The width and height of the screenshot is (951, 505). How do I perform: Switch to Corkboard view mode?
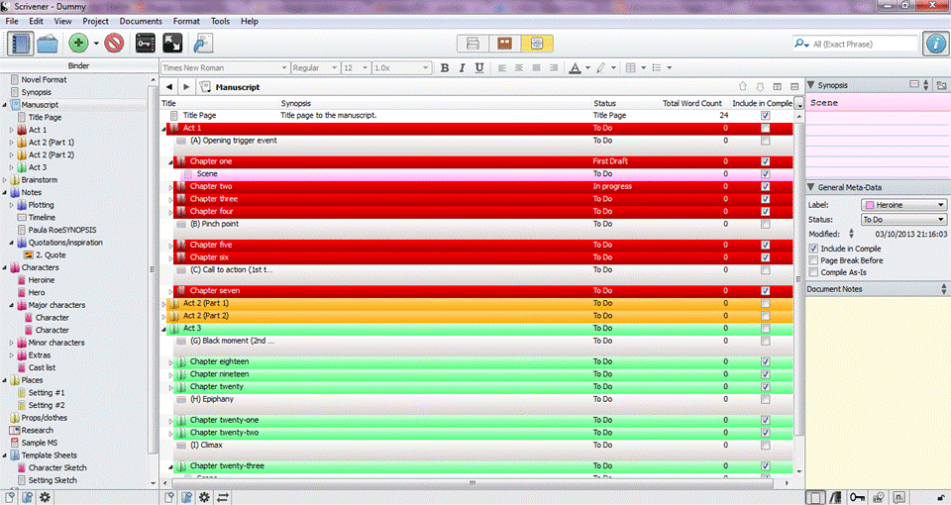point(505,44)
